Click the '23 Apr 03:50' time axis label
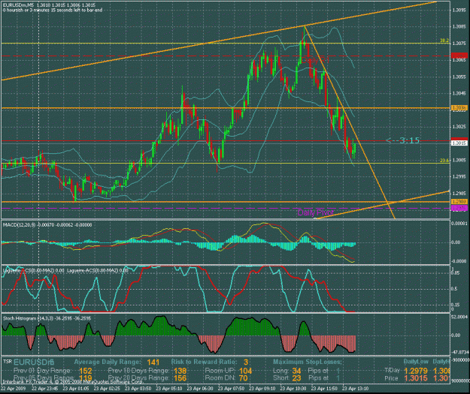This screenshot has width=470, height=394. click(x=138, y=388)
